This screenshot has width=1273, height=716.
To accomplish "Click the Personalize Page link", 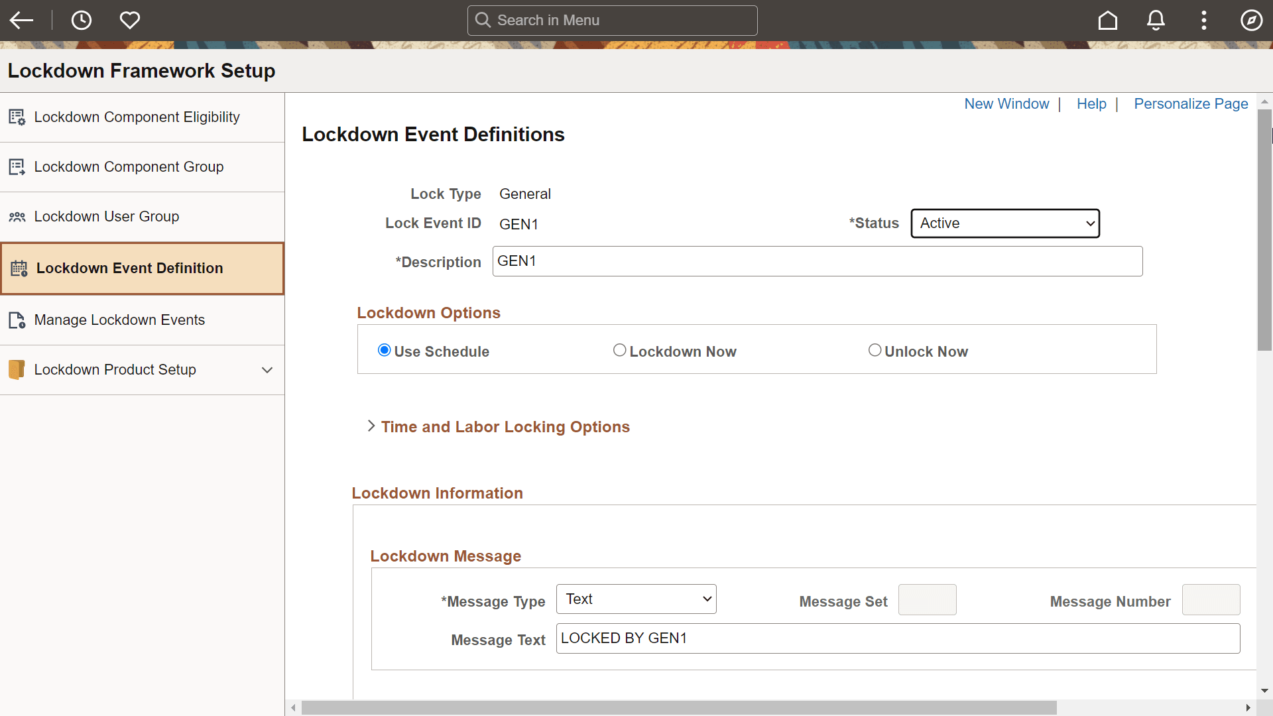I will click(x=1191, y=104).
